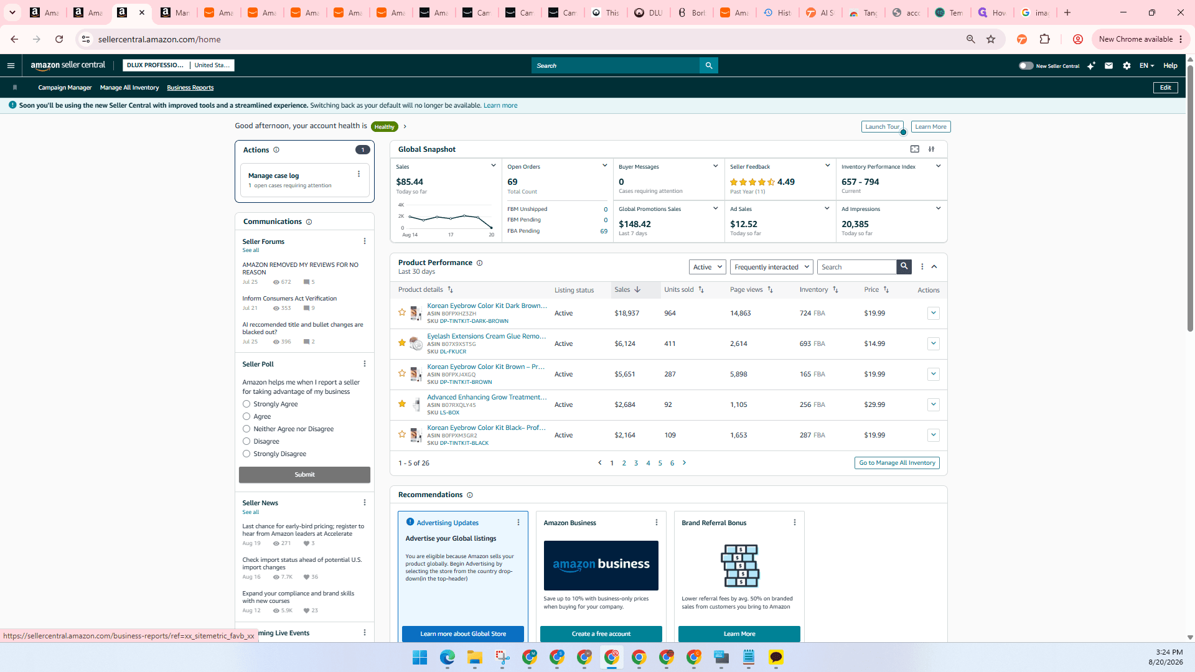
Task: Open the mail messages icon in header
Action: [x=1108, y=65]
